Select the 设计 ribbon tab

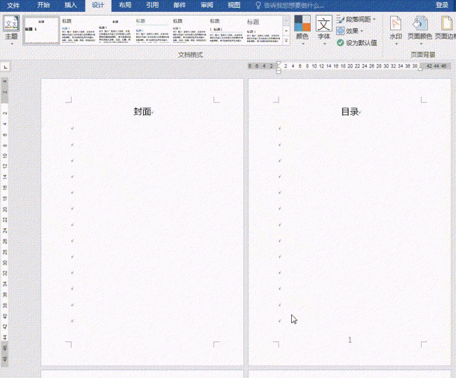click(98, 5)
